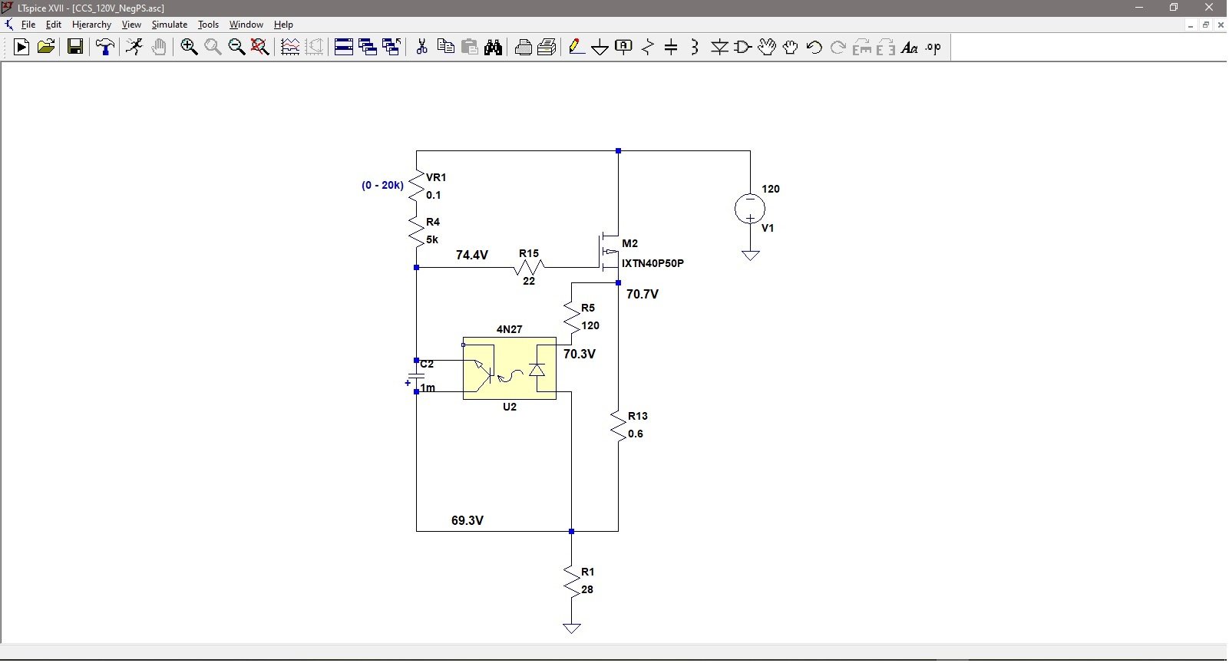Click the Undo arrow icon
This screenshot has height=663, width=1229.
[814, 48]
